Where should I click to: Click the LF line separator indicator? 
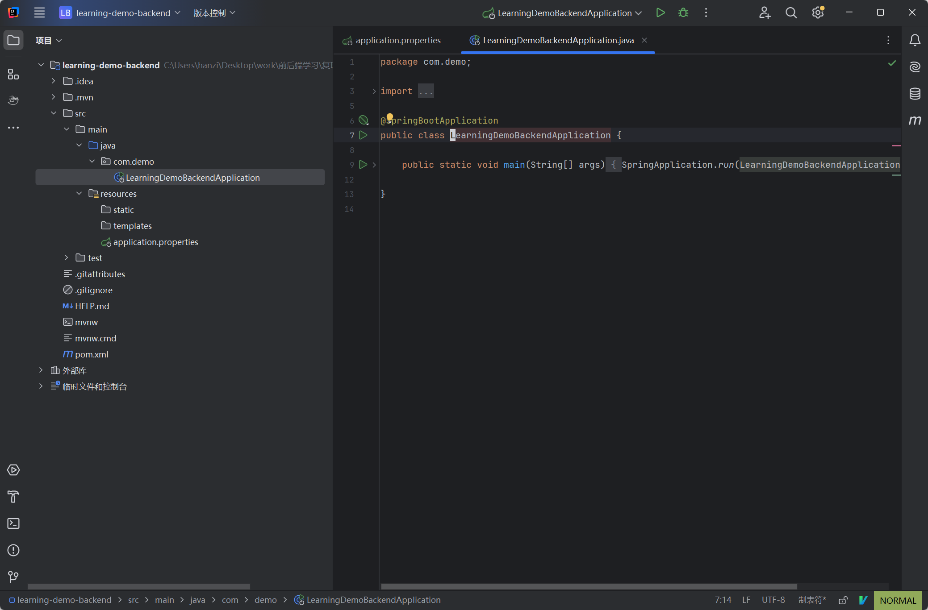[746, 600]
